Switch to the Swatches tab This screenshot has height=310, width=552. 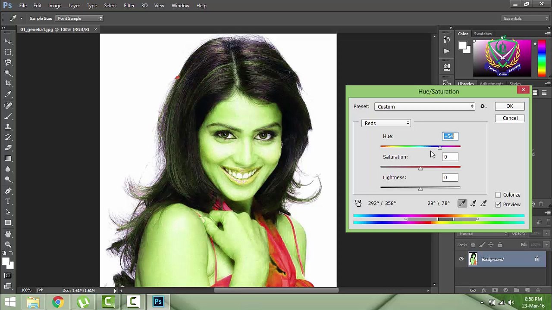[483, 34]
